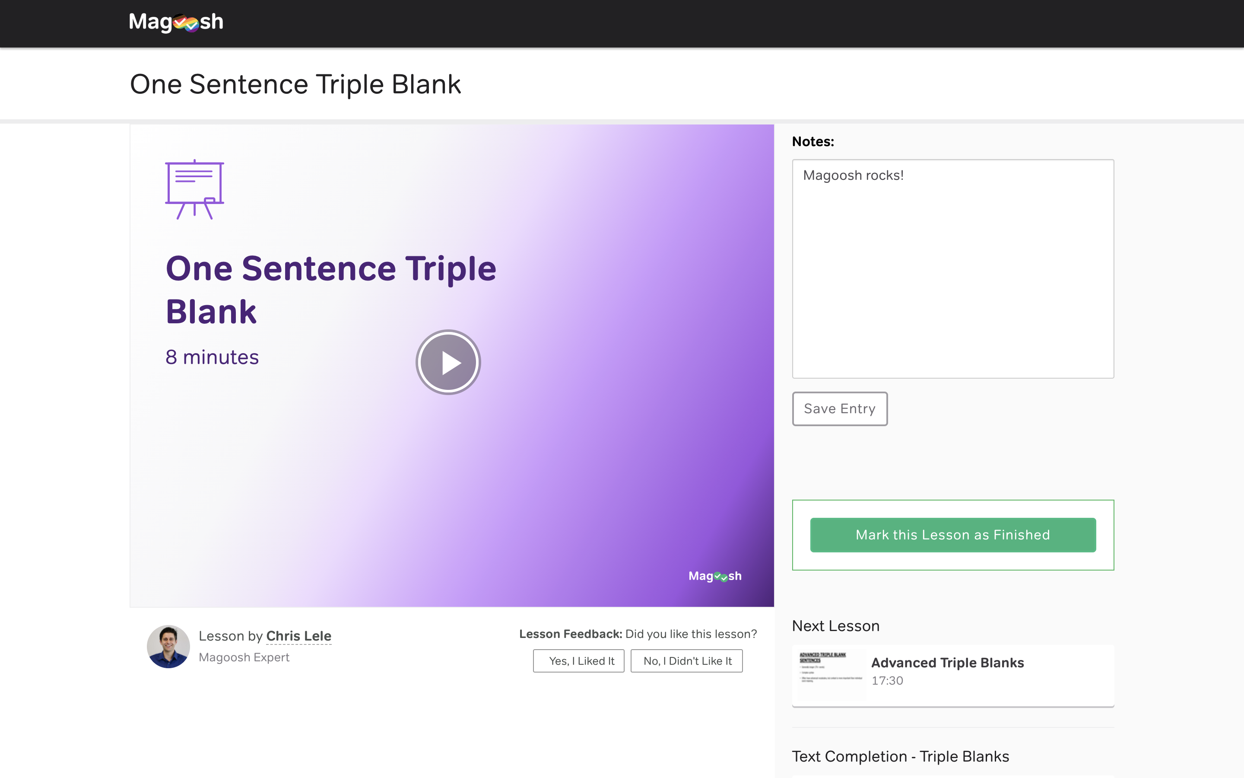Choose No, I Didn't Like It feedback
Image resolution: width=1244 pixels, height=778 pixels.
[687, 661]
